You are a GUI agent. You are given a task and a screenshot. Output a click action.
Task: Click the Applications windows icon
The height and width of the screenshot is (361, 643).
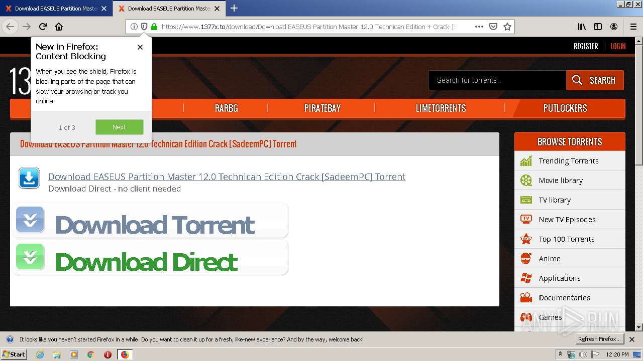click(526, 278)
